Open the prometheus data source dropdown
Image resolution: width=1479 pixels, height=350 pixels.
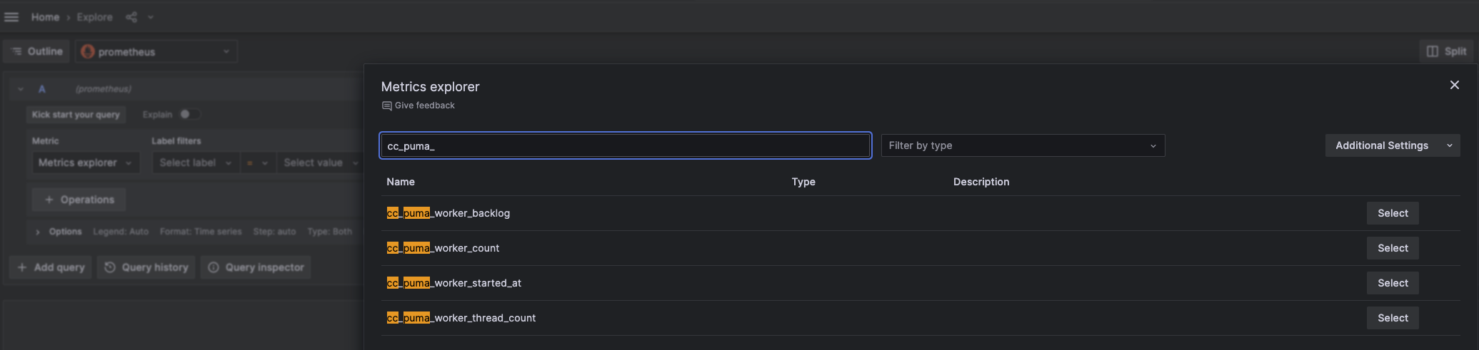pyautogui.click(x=156, y=51)
